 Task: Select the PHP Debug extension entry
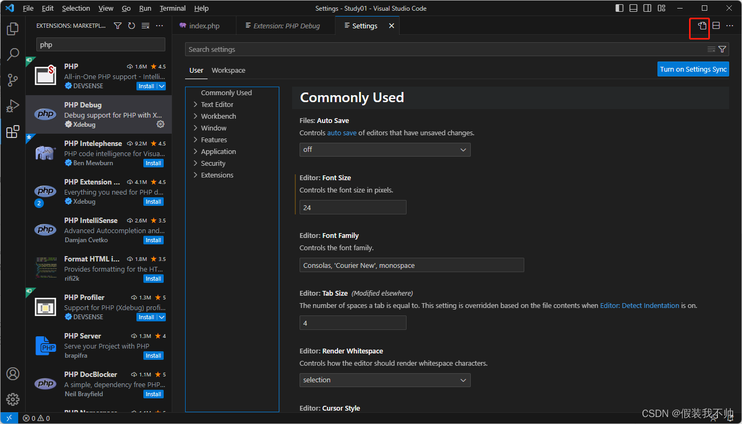[x=99, y=114]
